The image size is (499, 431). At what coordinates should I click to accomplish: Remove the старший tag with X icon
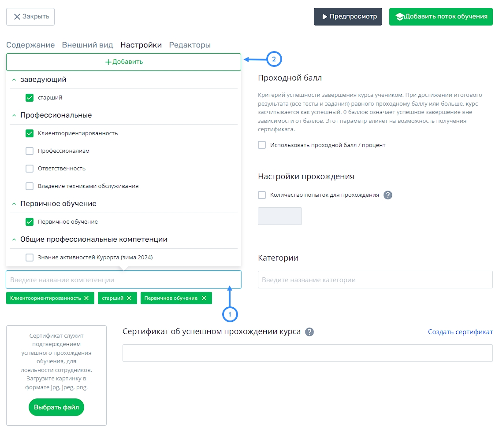tap(129, 298)
